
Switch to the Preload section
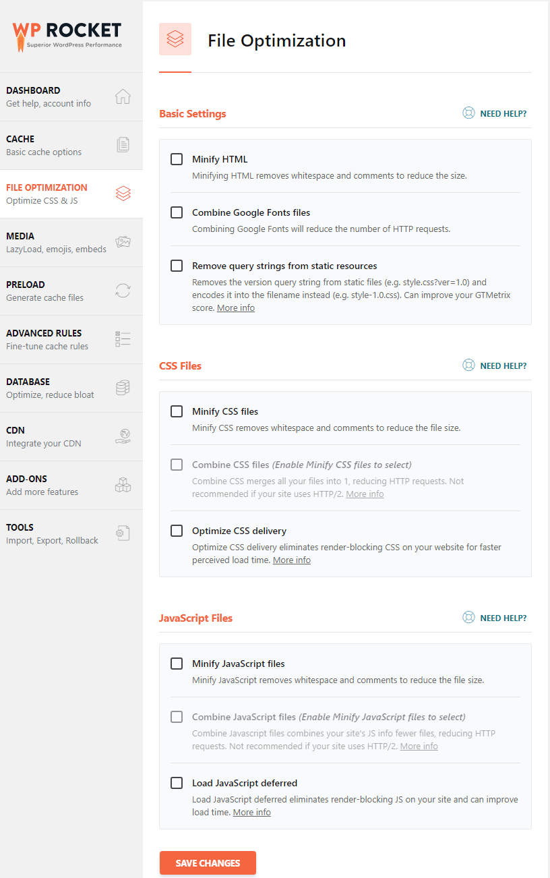click(x=71, y=291)
